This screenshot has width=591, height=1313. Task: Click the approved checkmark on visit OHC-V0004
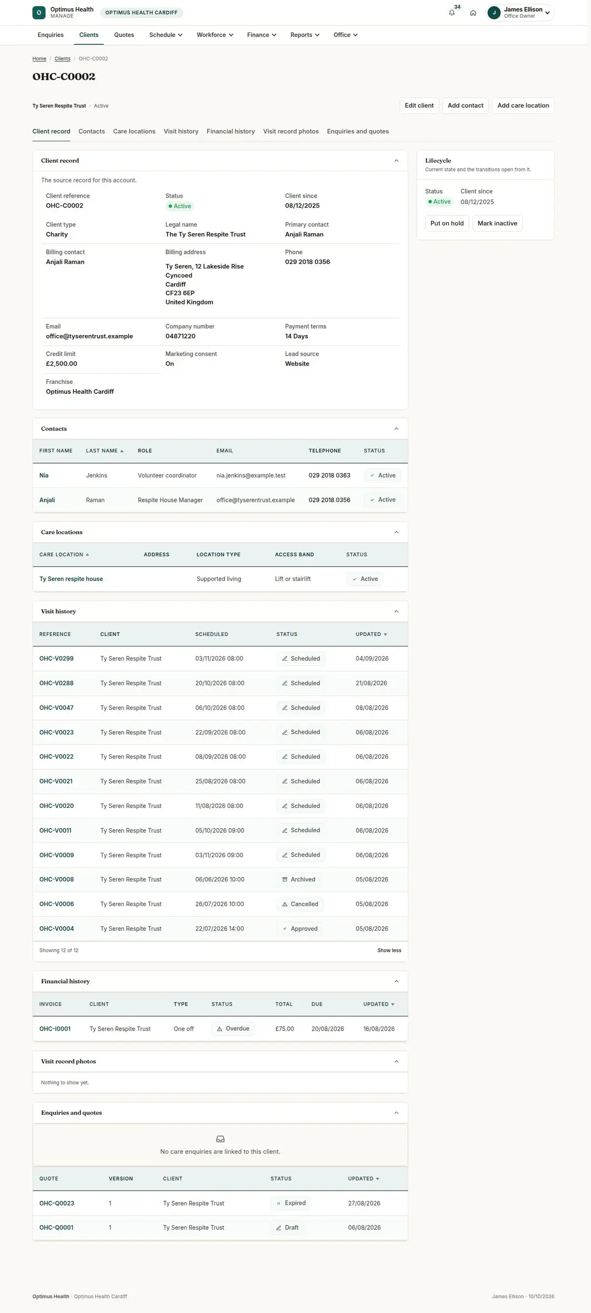[x=285, y=929]
